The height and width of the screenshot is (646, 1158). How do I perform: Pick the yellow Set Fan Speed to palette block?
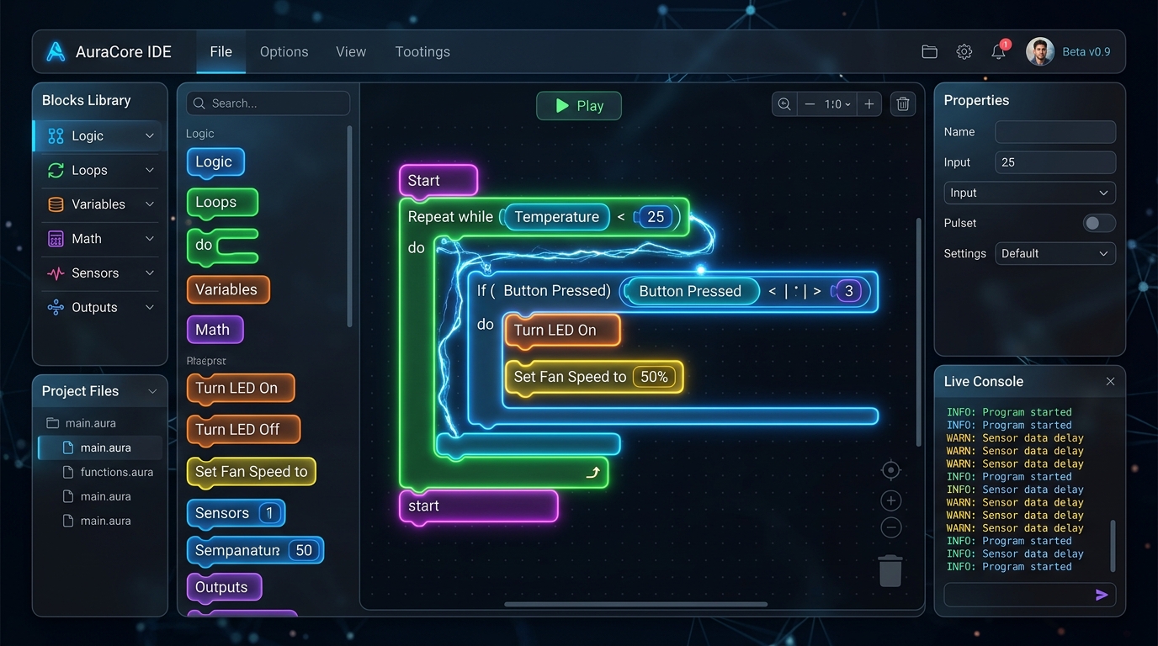(251, 472)
